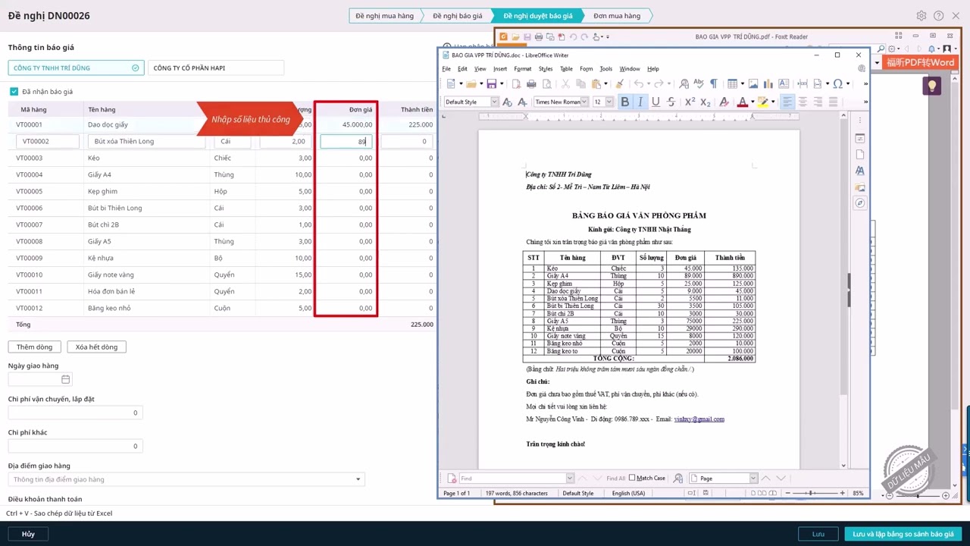This screenshot has width=970, height=546.
Task: Toggle Italic formatting in Writer
Action: pos(640,102)
